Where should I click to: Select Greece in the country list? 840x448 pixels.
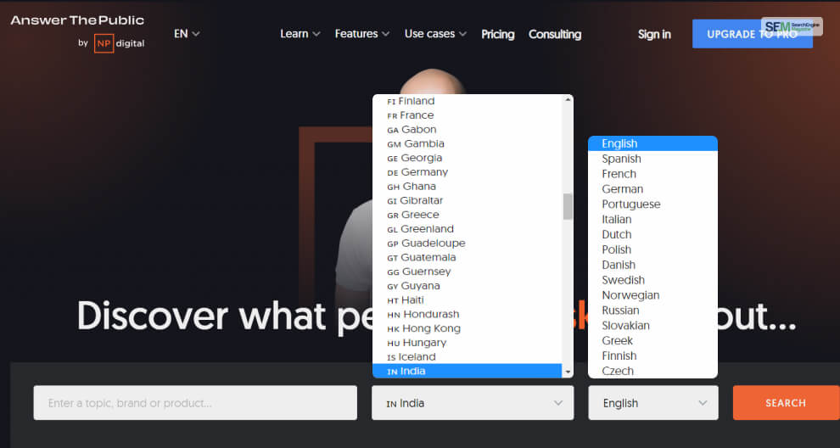tap(468, 215)
